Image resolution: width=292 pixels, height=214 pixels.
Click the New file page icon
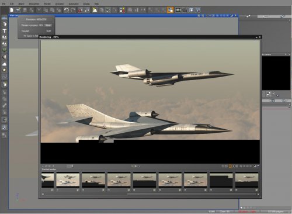click(x=12, y=10)
